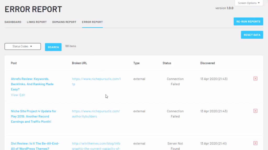Image resolution: width=268 pixels, height=150 pixels.
Task: Click View under Ahrefs Review post
Action: coord(14,95)
